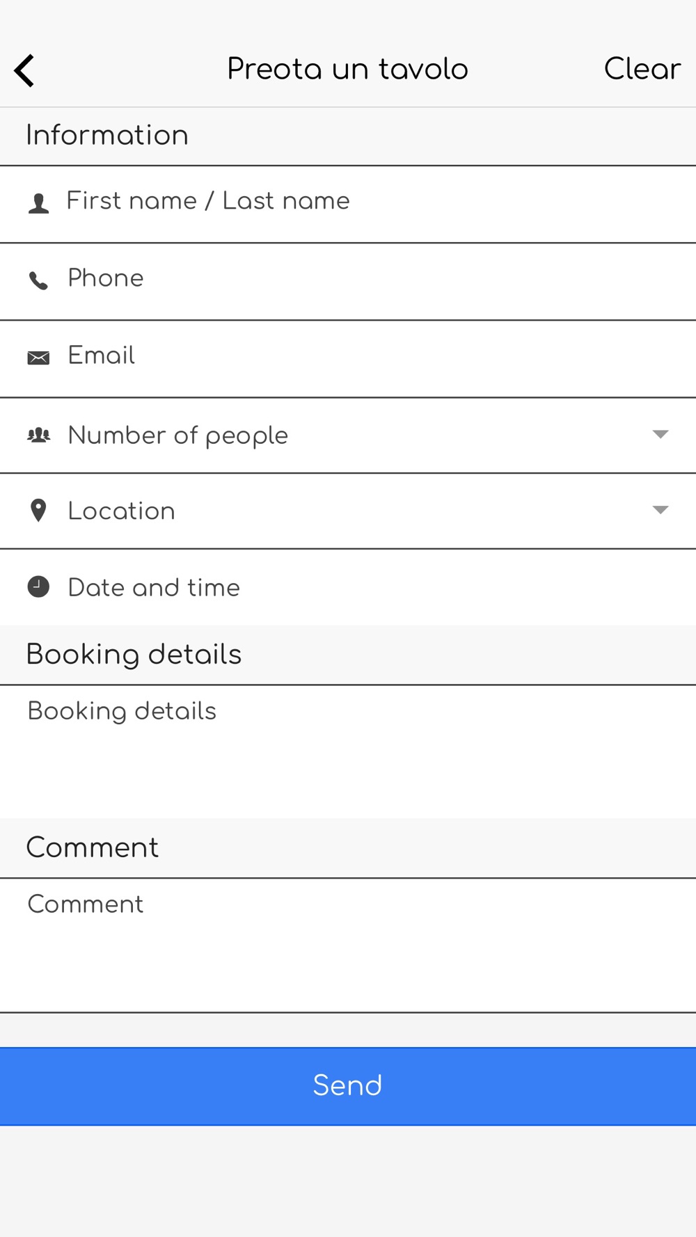Click the clock icon
The height and width of the screenshot is (1237, 696).
[x=38, y=587]
